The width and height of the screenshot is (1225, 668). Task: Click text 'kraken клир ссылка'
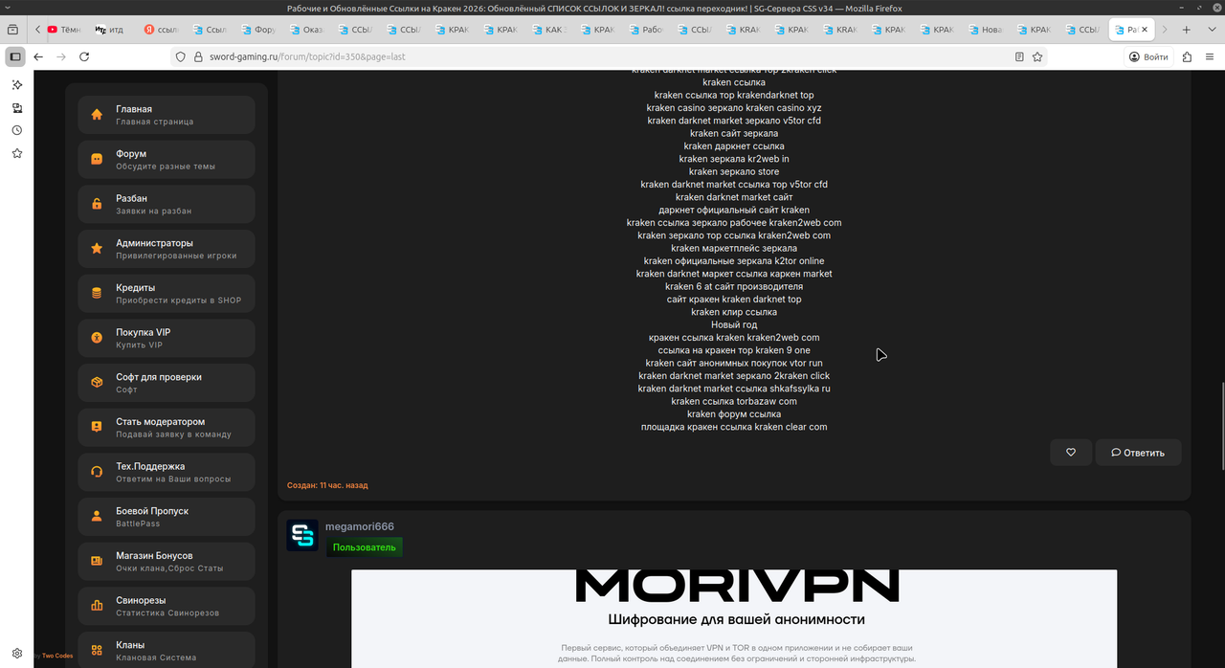(x=734, y=312)
